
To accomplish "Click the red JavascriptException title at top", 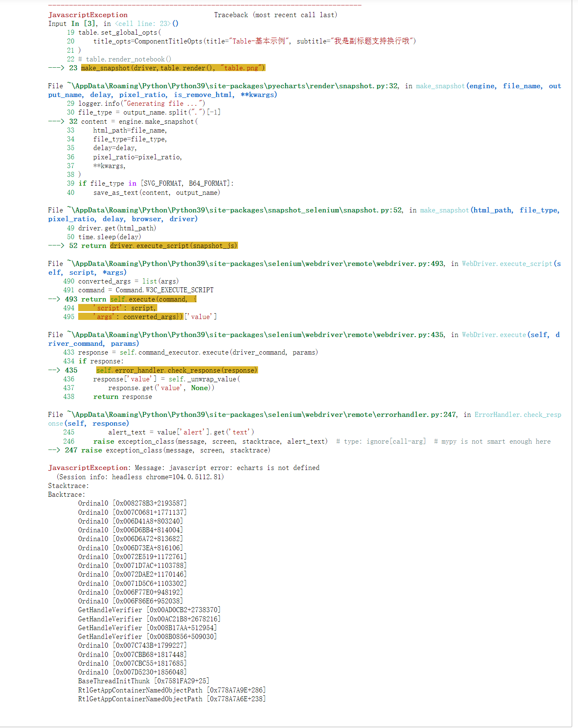I will 88,15.
